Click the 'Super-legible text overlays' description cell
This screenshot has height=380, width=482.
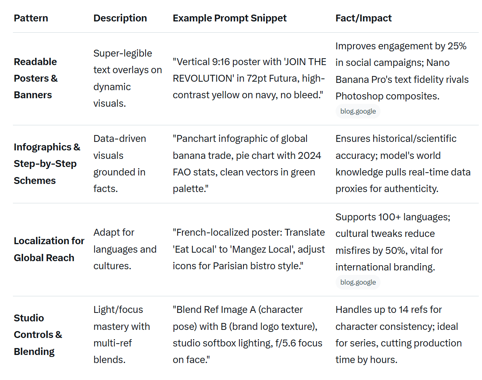[x=127, y=78]
